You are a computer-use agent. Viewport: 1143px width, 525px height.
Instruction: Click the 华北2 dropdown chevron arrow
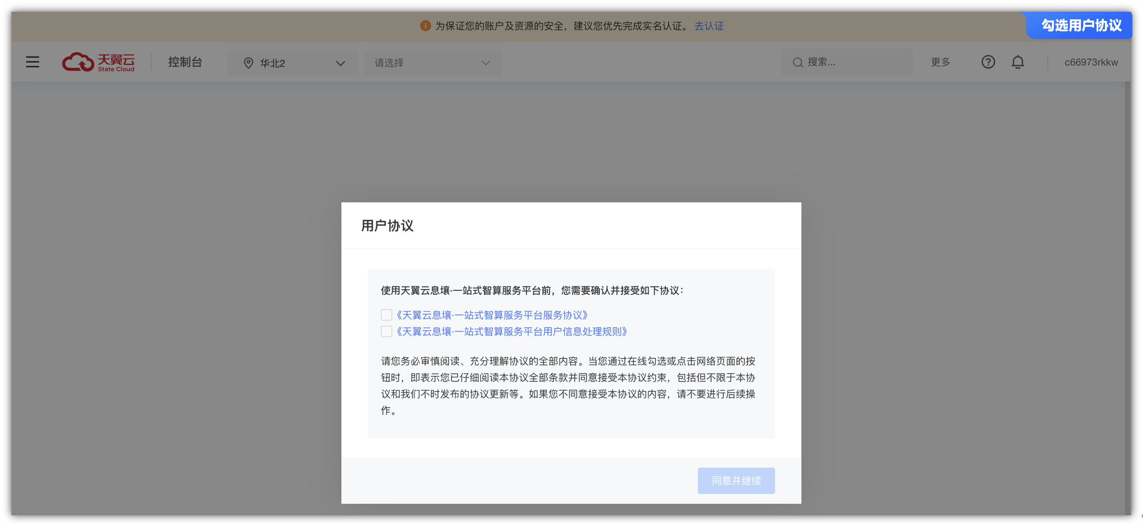coord(340,63)
